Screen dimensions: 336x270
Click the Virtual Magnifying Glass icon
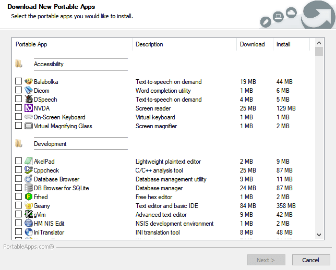(x=29, y=126)
